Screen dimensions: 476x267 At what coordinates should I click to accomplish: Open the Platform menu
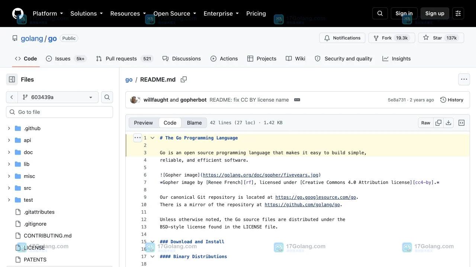(x=48, y=13)
